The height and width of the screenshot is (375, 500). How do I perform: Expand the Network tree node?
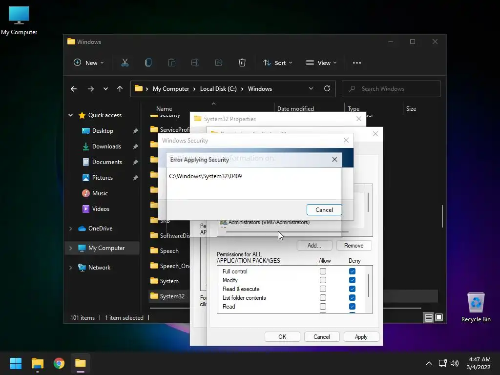[x=70, y=268]
